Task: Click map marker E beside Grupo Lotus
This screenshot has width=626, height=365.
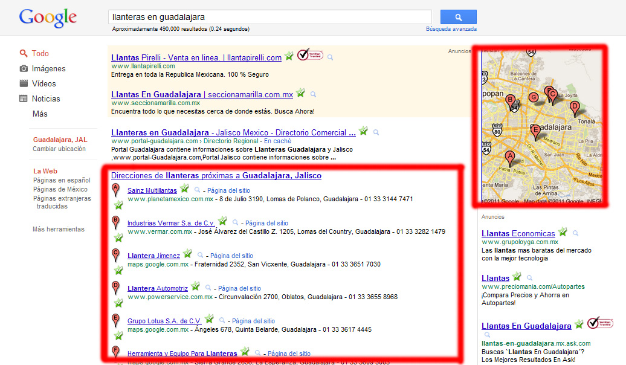Action: tap(115, 320)
